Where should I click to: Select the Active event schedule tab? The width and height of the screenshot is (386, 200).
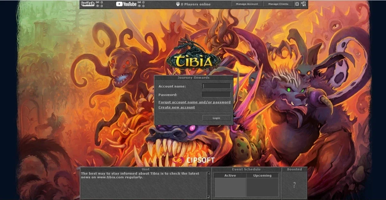pyautogui.click(x=230, y=176)
